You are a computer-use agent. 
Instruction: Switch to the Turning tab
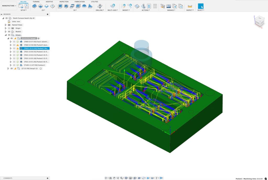[36, 2]
